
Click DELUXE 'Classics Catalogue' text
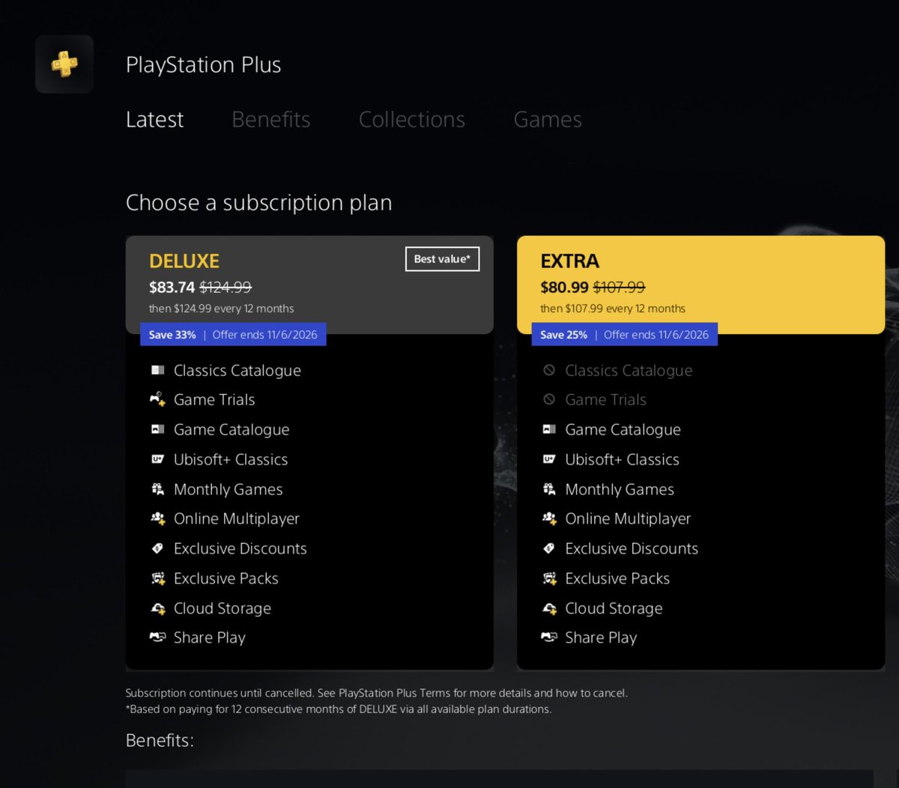point(237,371)
